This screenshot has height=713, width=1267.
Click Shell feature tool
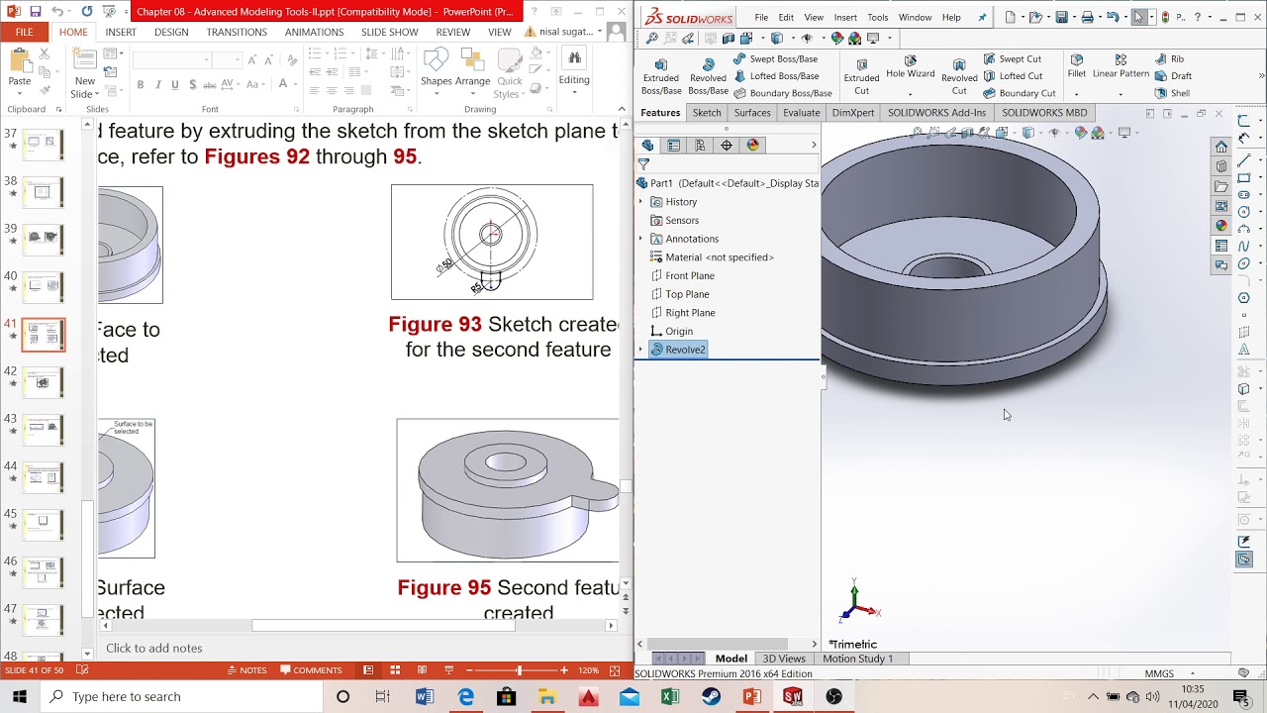[x=1172, y=93]
